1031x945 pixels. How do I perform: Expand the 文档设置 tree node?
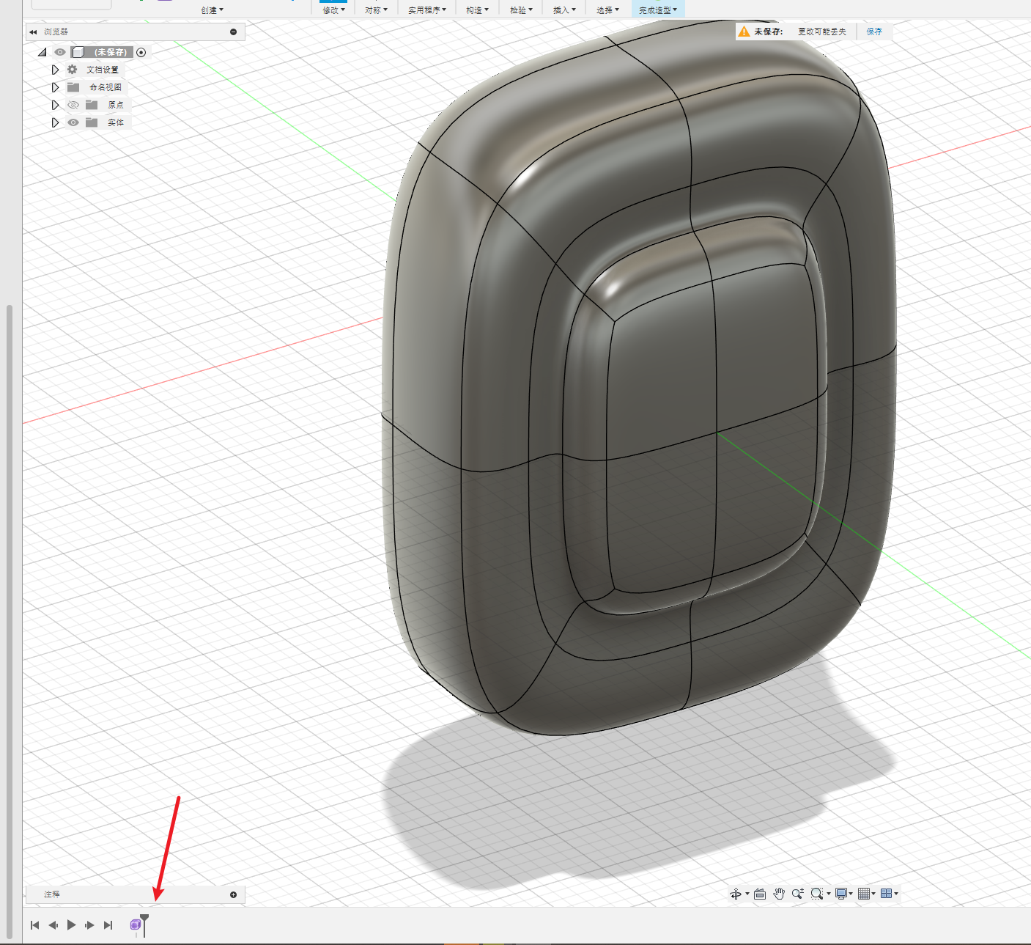[x=55, y=70]
